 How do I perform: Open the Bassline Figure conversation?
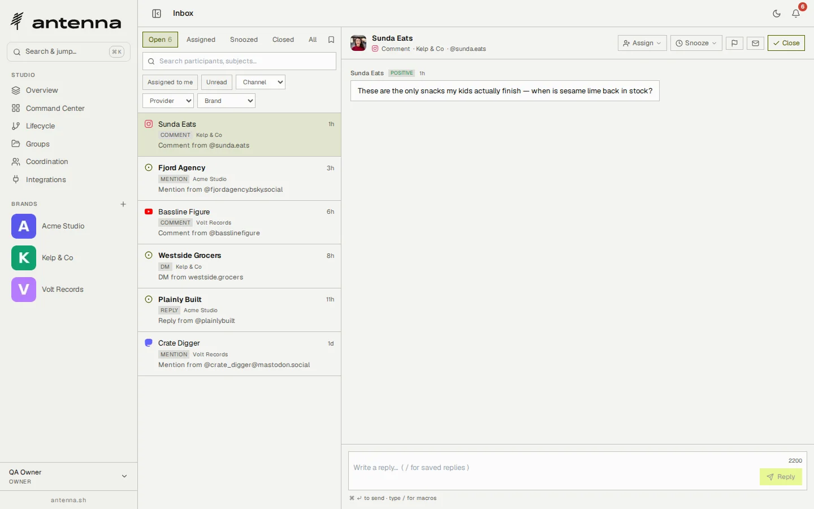239,222
